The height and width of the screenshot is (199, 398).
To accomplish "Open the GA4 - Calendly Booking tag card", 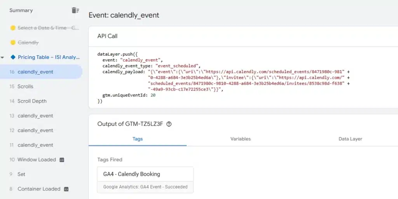I will [x=145, y=180].
